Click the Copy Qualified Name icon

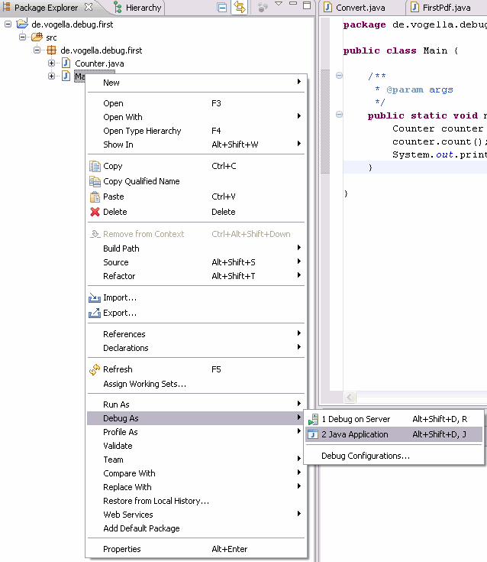95,181
